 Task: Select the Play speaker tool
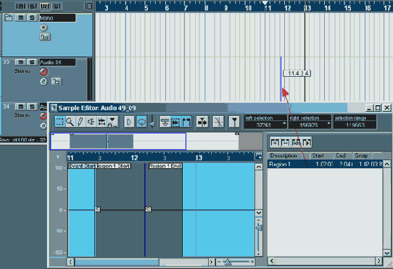tap(91, 122)
